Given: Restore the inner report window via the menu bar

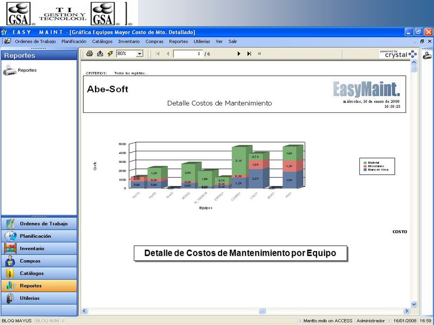Looking at the screenshot, I should coord(422,41).
